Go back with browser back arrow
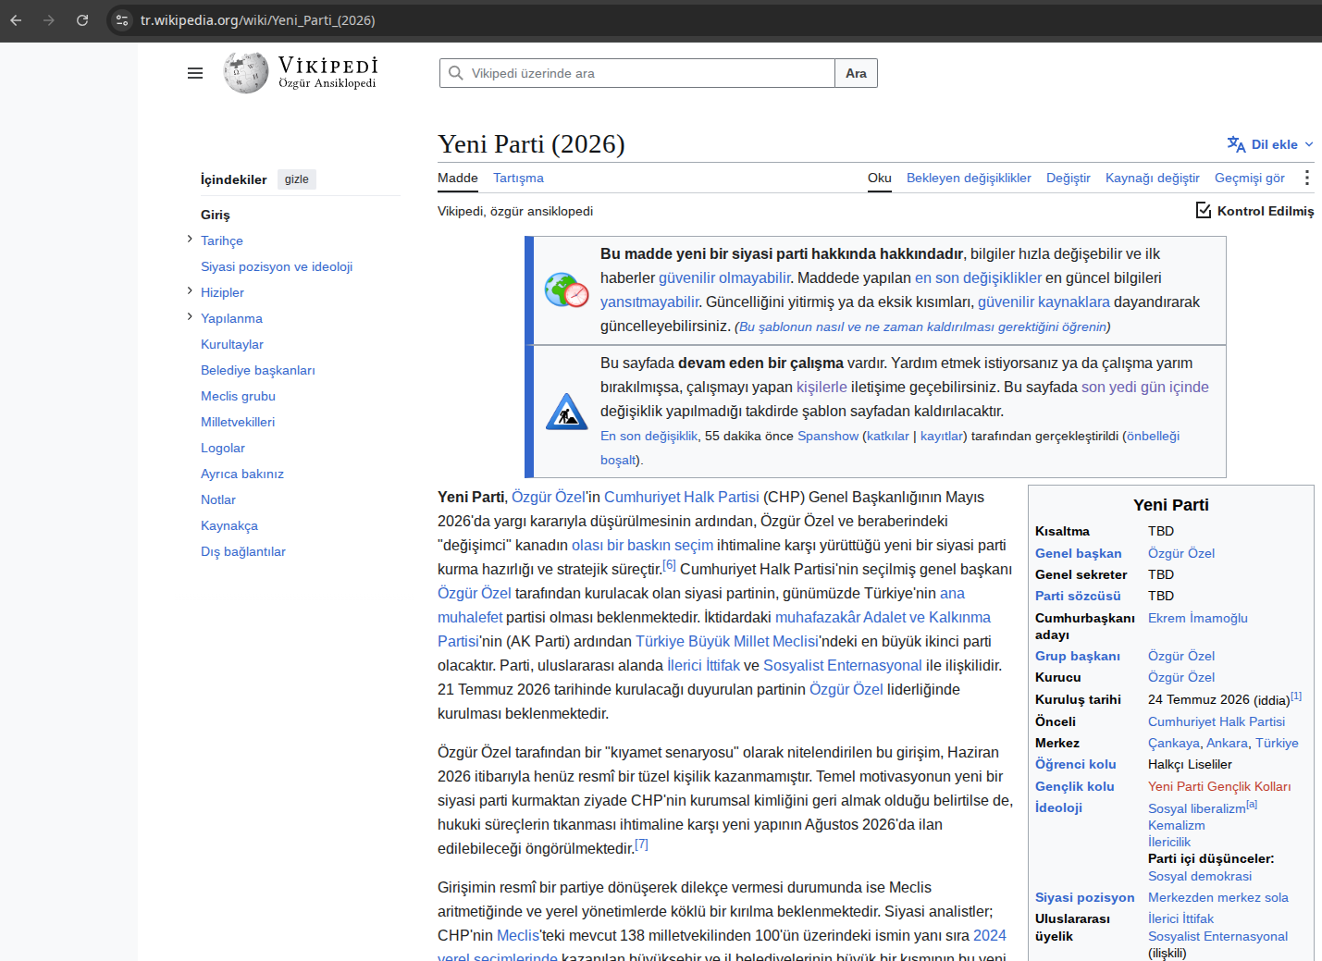 (x=17, y=20)
